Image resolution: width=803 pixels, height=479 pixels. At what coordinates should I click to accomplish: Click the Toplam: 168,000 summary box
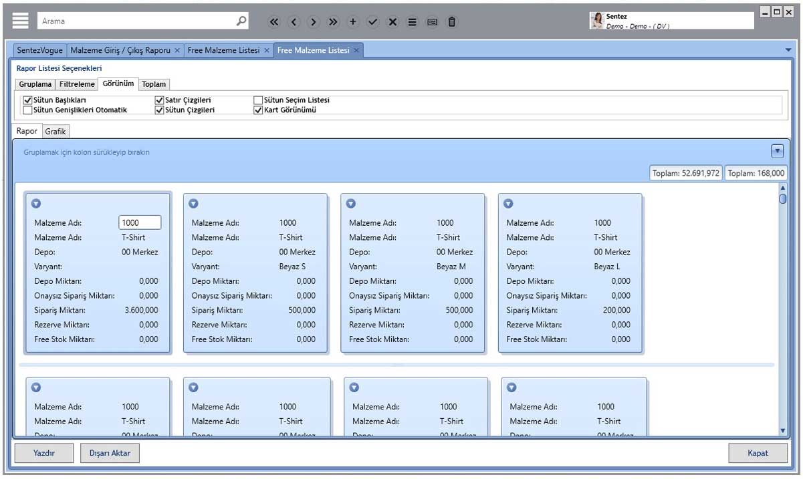point(756,173)
